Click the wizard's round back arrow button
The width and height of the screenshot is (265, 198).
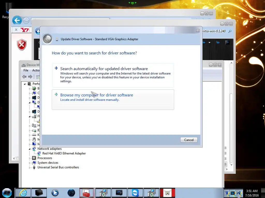47,39
